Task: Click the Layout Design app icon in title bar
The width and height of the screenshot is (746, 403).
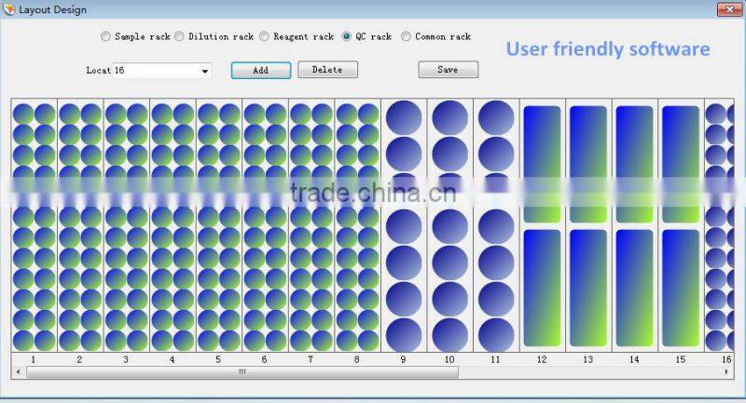Action: click(x=9, y=9)
